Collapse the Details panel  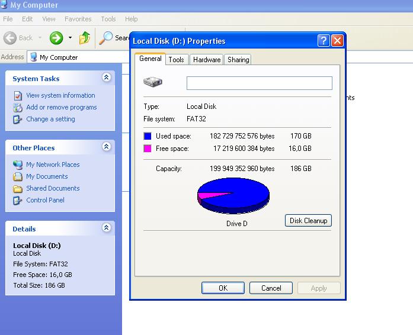tap(107, 228)
